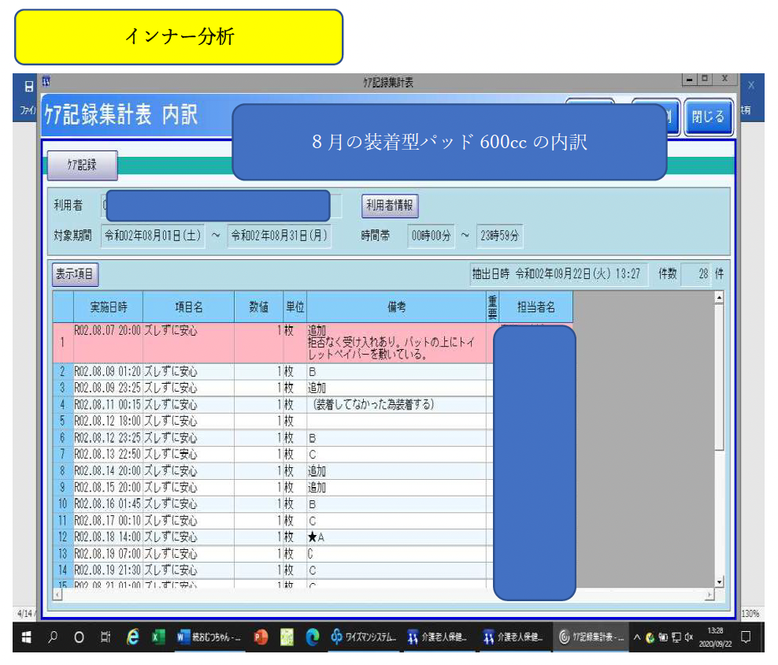The image size is (778, 665).
Task: Open the 表示項目 display settings button
Action: (x=75, y=274)
